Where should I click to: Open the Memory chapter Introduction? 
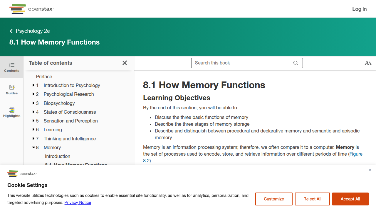click(58, 156)
